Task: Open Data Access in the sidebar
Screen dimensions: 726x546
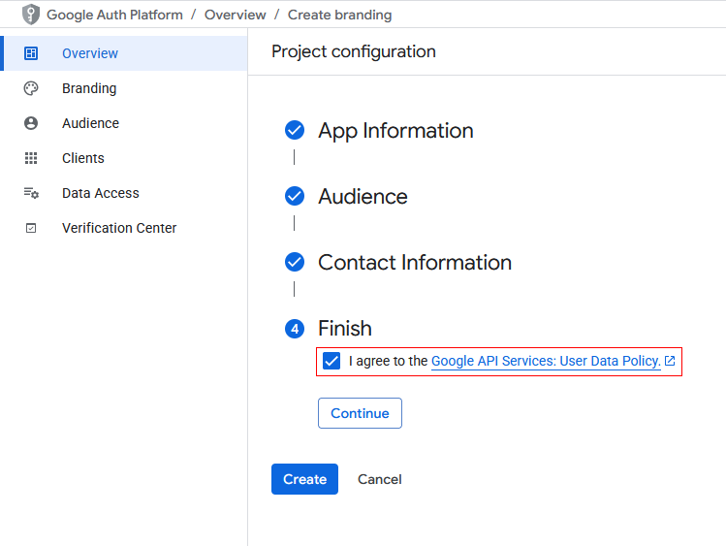Action: click(x=101, y=193)
